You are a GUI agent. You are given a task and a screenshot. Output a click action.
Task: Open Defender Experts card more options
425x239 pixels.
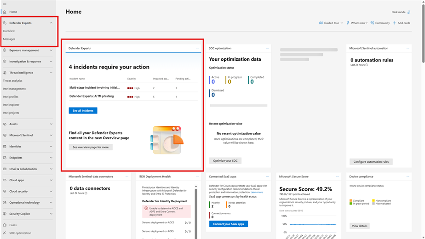point(197,48)
